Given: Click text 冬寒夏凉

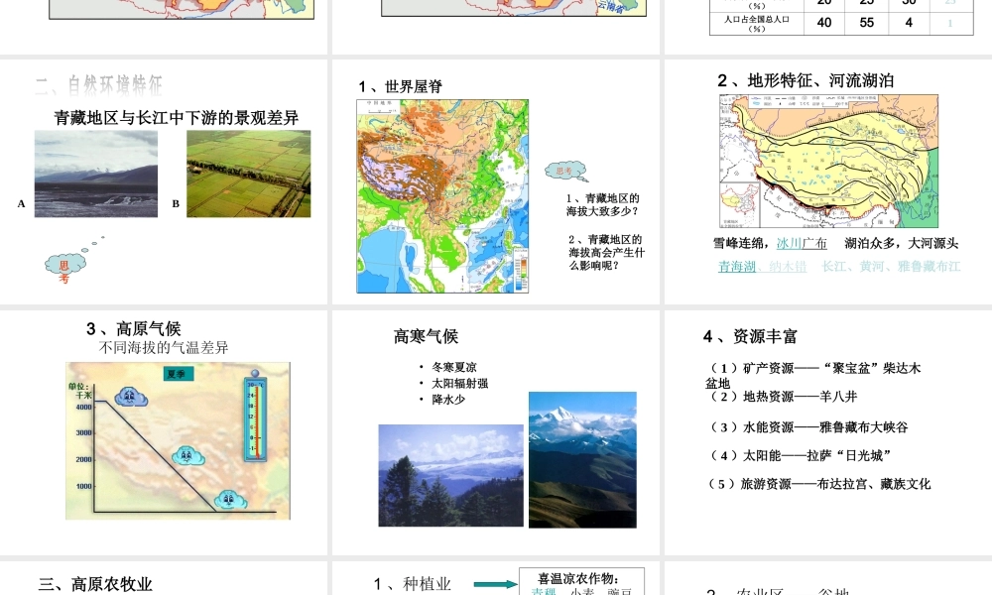Looking at the screenshot, I should click(x=454, y=367).
